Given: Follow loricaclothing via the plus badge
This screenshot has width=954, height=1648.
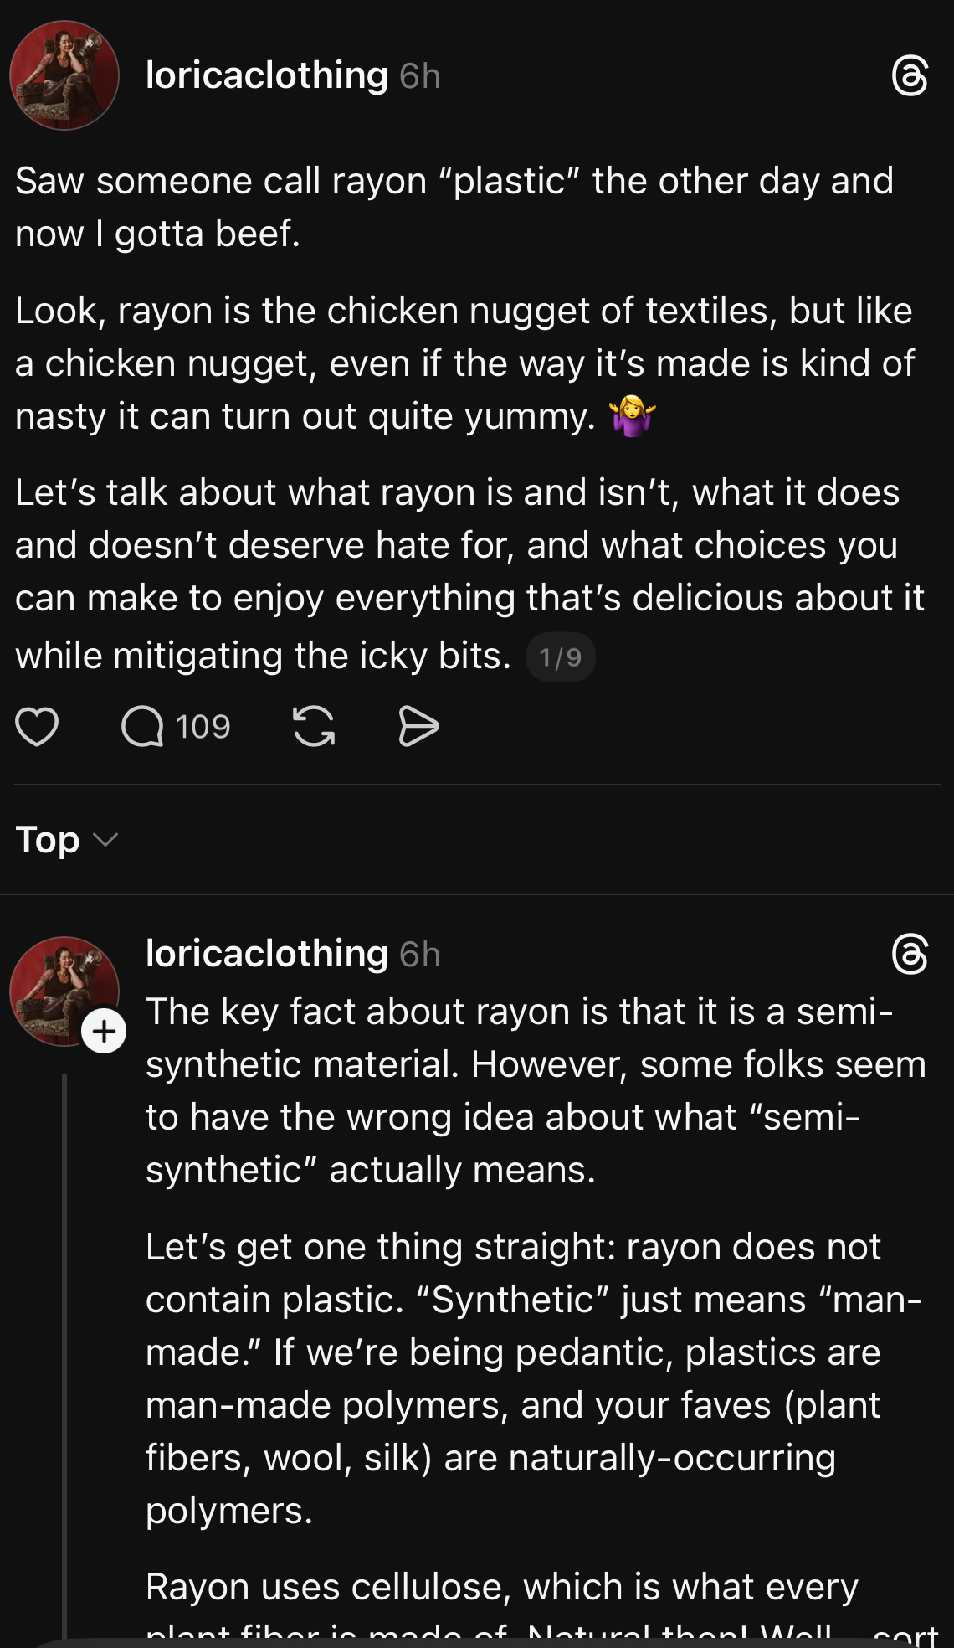Looking at the screenshot, I should click(x=104, y=1031).
